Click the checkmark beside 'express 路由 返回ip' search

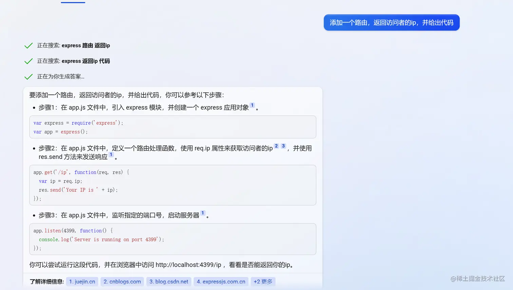[x=28, y=45]
